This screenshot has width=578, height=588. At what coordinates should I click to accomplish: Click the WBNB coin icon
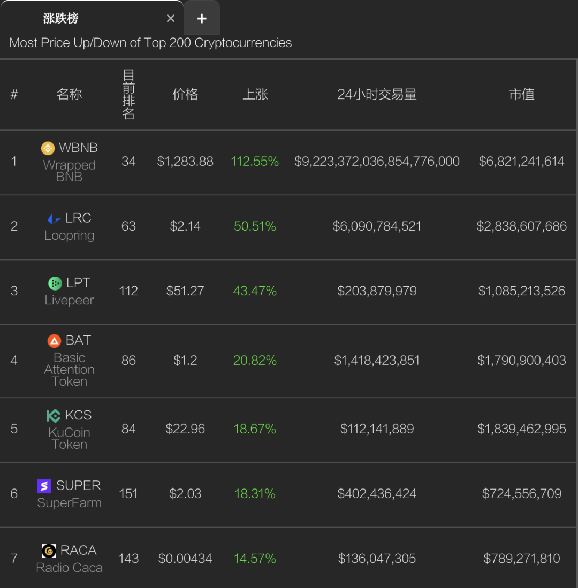point(48,148)
